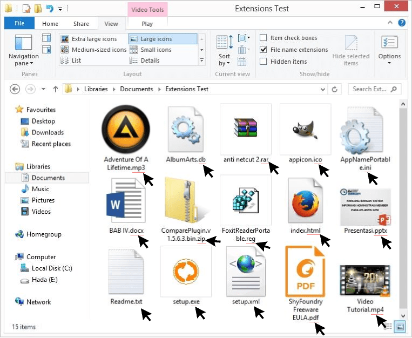Open the Help question mark icon
This screenshot has height=338, width=412.
click(x=402, y=23)
